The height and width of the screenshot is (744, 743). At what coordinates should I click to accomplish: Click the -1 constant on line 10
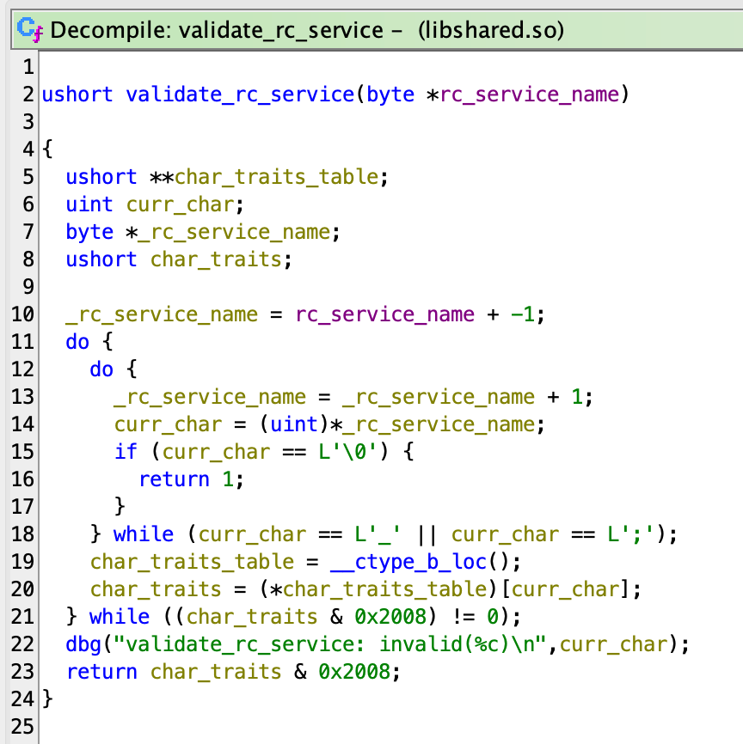tap(524, 314)
